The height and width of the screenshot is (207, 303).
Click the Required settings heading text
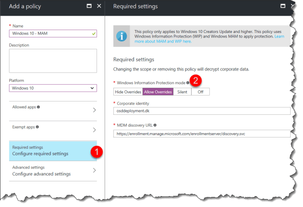(x=134, y=59)
